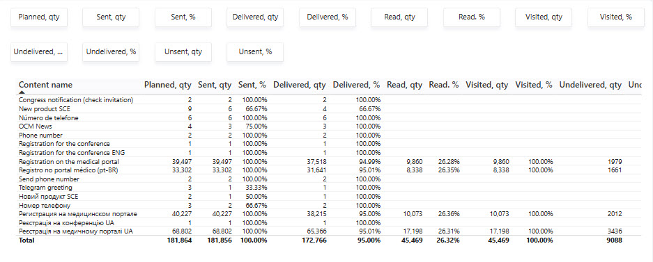Click the Read, qty slicer button
This screenshot has height=262, width=653.
click(399, 17)
